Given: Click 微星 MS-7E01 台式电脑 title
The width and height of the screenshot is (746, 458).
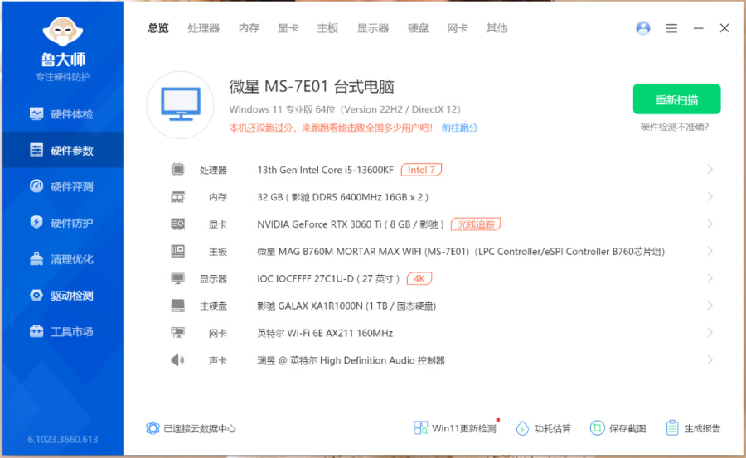Looking at the screenshot, I should (x=312, y=87).
